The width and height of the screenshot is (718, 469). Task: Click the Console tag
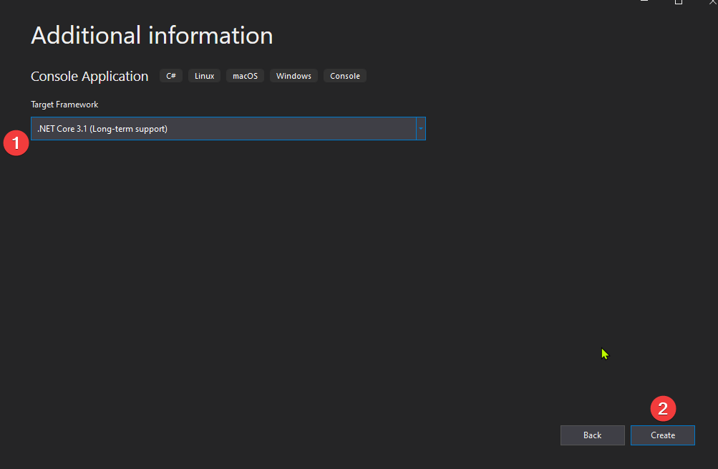click(x=345, y=76)
